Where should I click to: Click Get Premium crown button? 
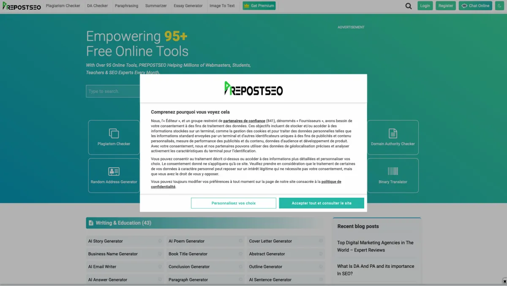pos(259,6)
